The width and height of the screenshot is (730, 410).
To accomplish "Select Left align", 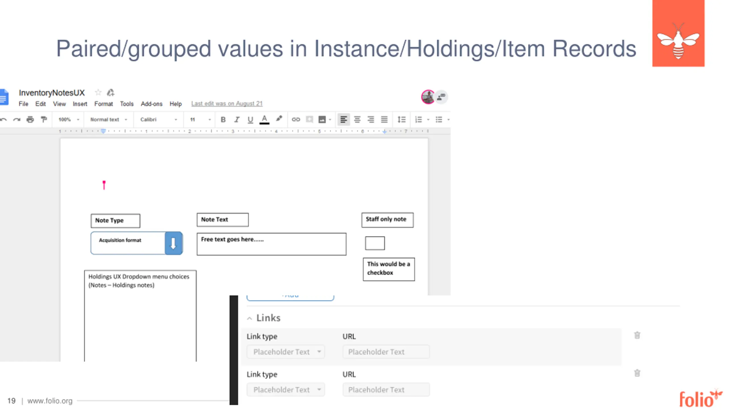I will (344, 120).
